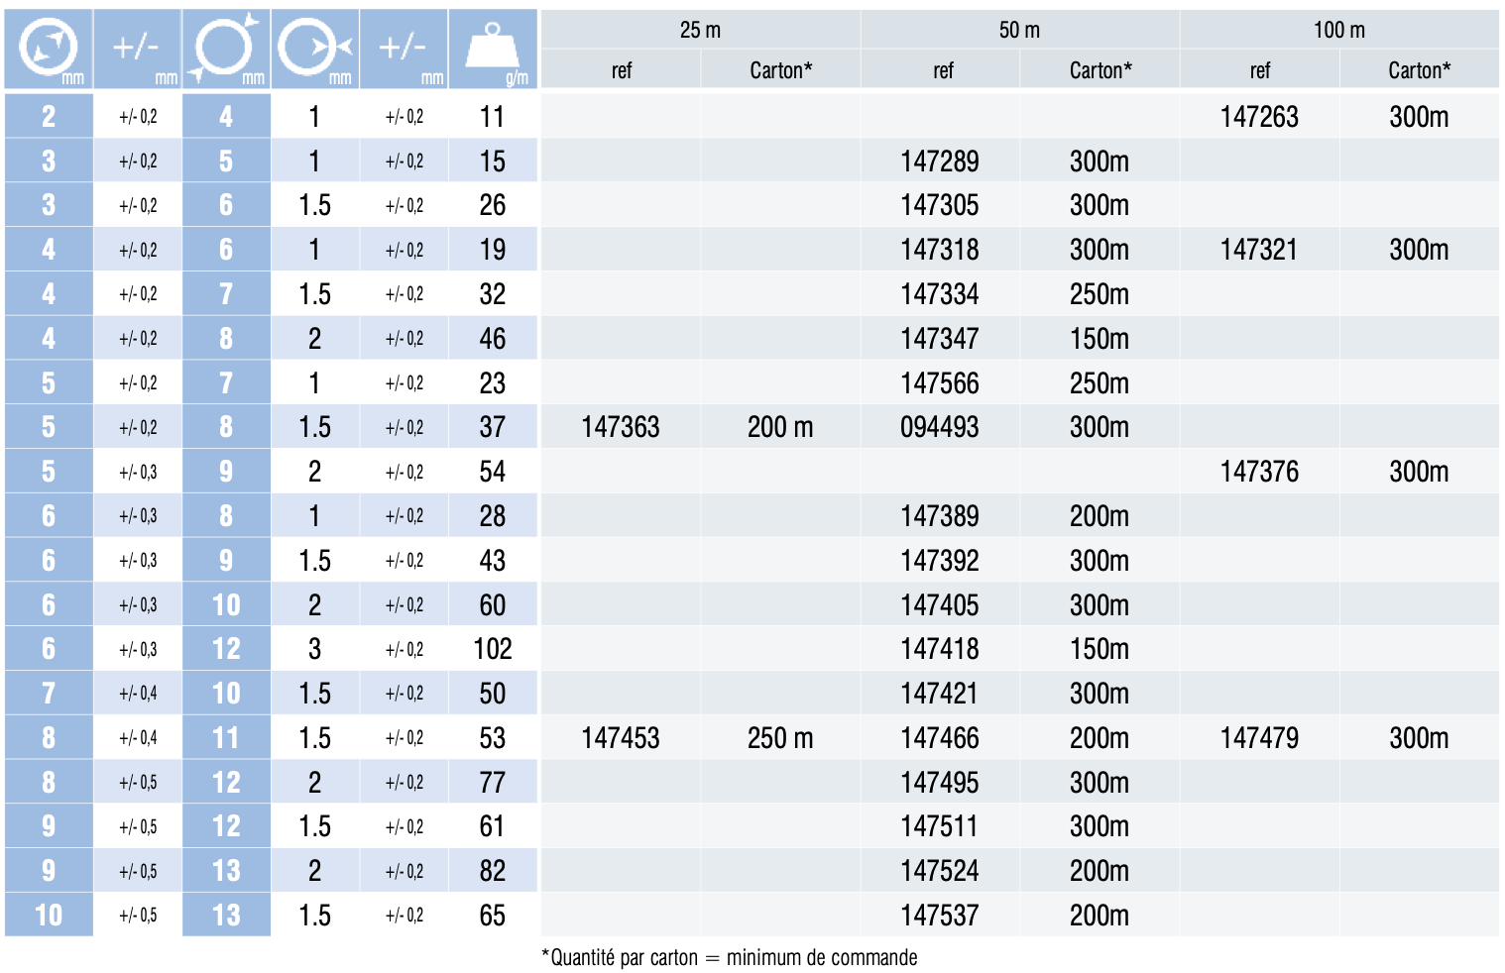Click reference 094493
This screenshot has width=1505, height=973.
pyautogui.click(x=939, y=427)
